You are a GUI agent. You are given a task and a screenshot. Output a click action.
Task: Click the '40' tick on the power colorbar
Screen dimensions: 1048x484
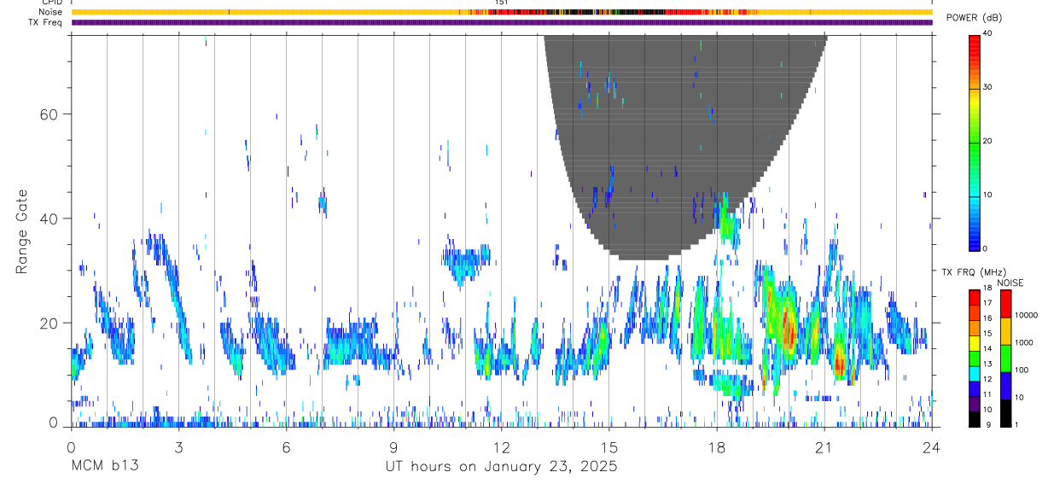coord(988,33)
